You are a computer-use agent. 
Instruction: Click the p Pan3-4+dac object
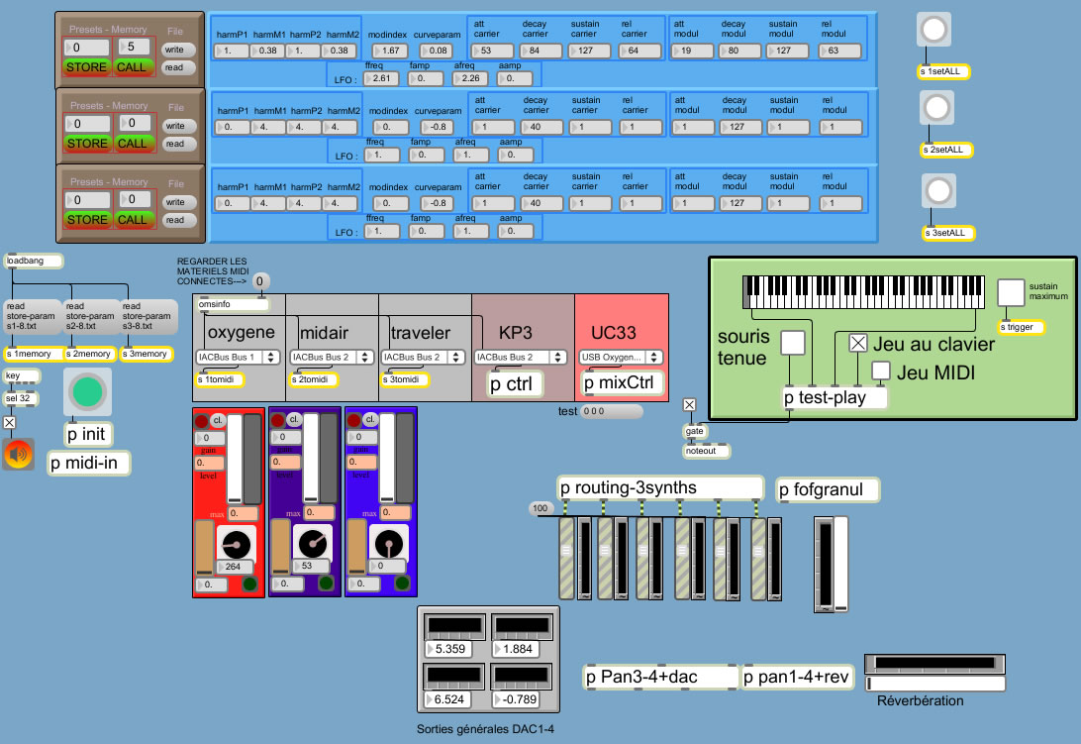[660, 677]
